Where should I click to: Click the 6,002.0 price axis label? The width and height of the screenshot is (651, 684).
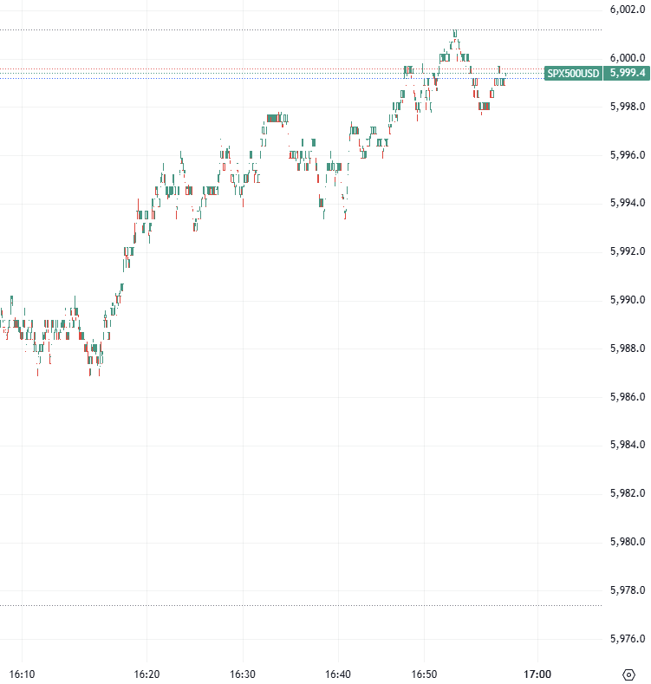pyautogui.click(x=628, y=10)
